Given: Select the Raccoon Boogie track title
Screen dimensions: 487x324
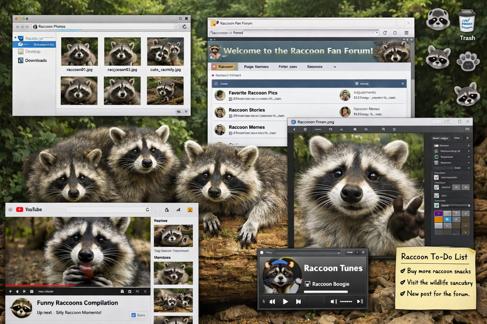Looking at the screenshot, I should pos(331,284).
